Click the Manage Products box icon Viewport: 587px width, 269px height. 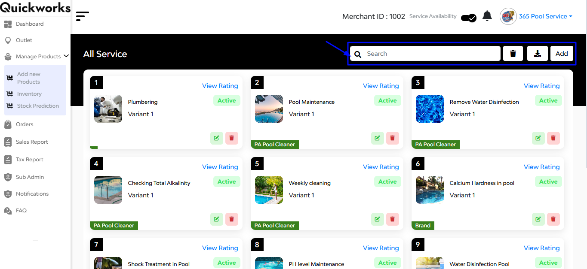8,56
